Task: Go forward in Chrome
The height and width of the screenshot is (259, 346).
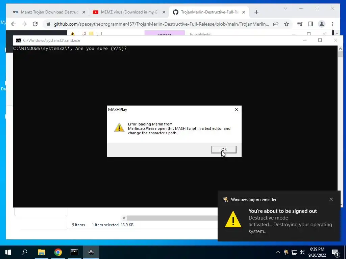Action: coord(24,24)
